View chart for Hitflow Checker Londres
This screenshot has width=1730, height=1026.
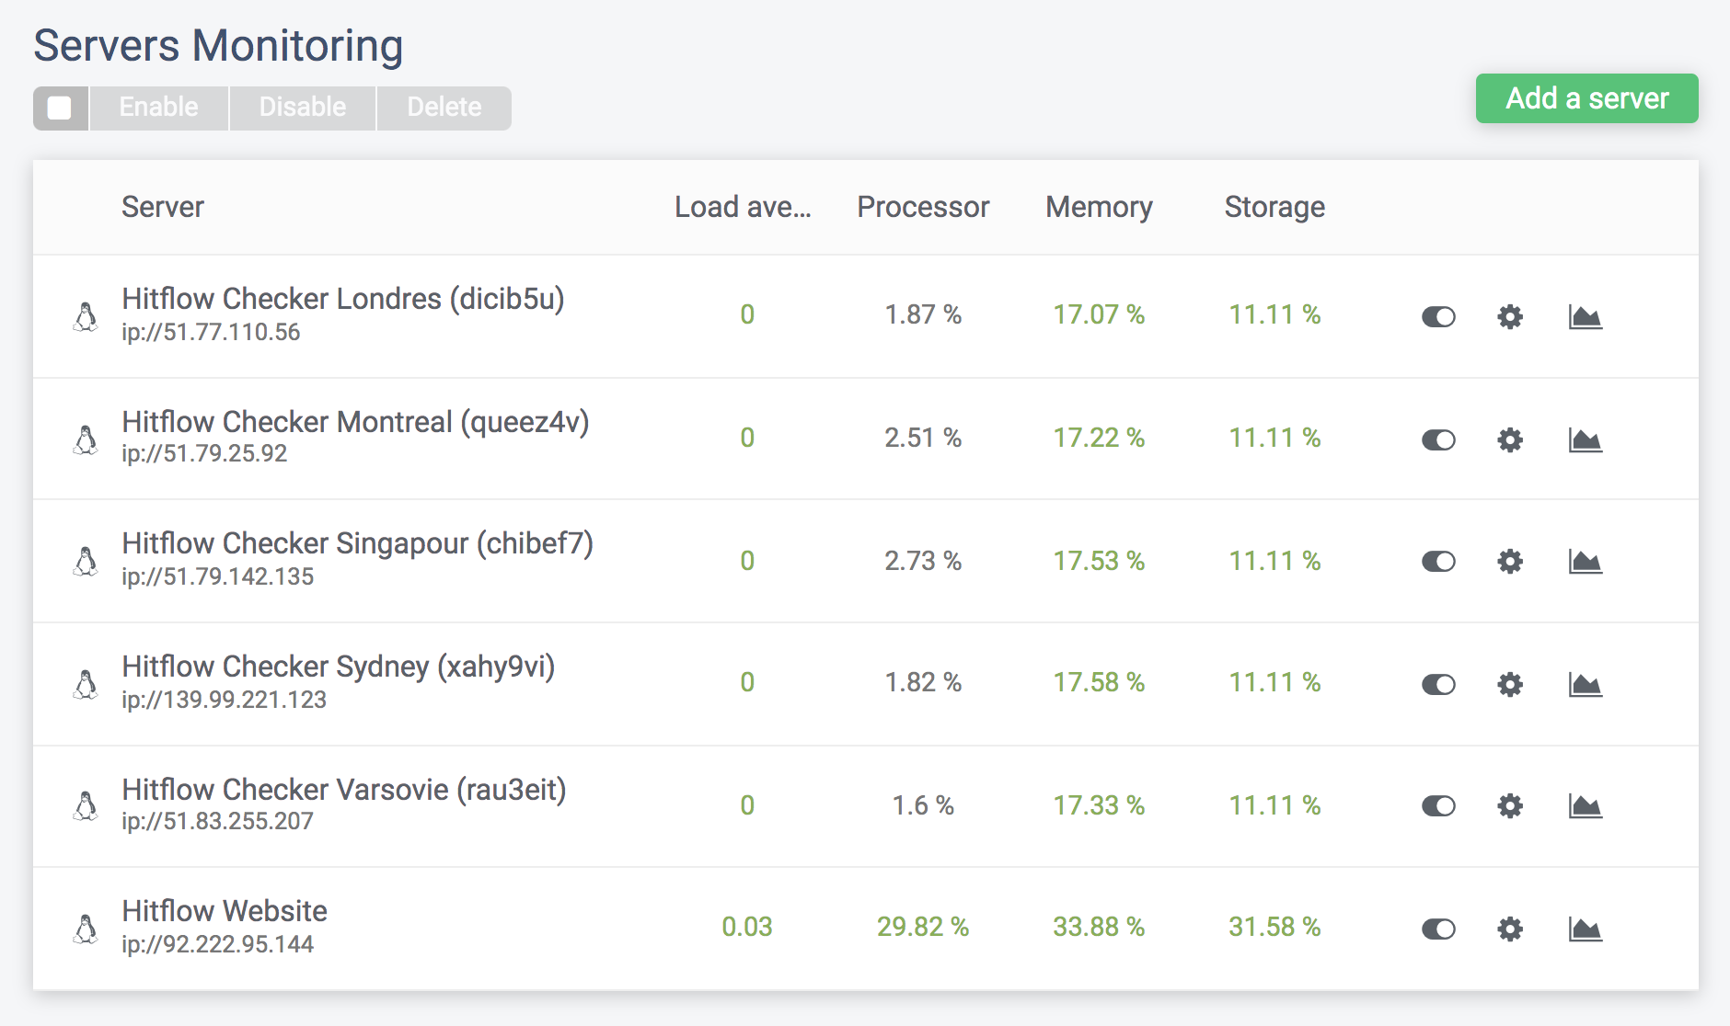tap(1586, 317)
